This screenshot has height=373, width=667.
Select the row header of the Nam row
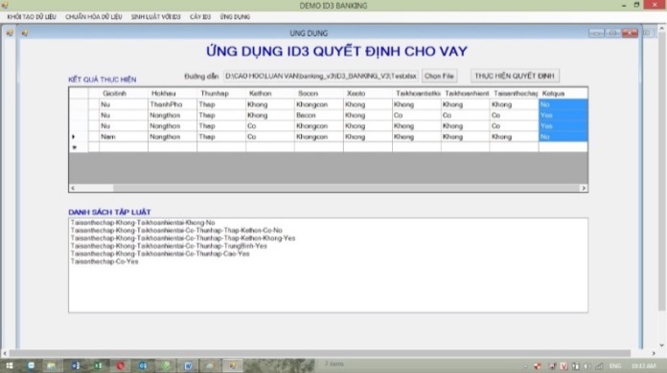point(79,137)
